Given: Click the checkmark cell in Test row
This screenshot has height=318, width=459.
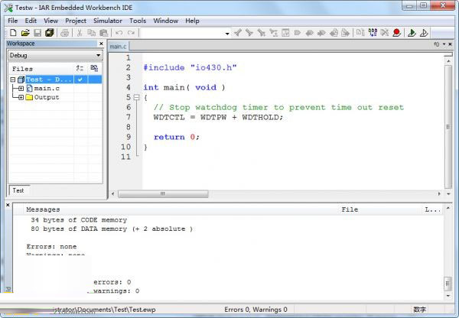Looking at the screenshot, I should pyautogui.click(x=80, y=79).
